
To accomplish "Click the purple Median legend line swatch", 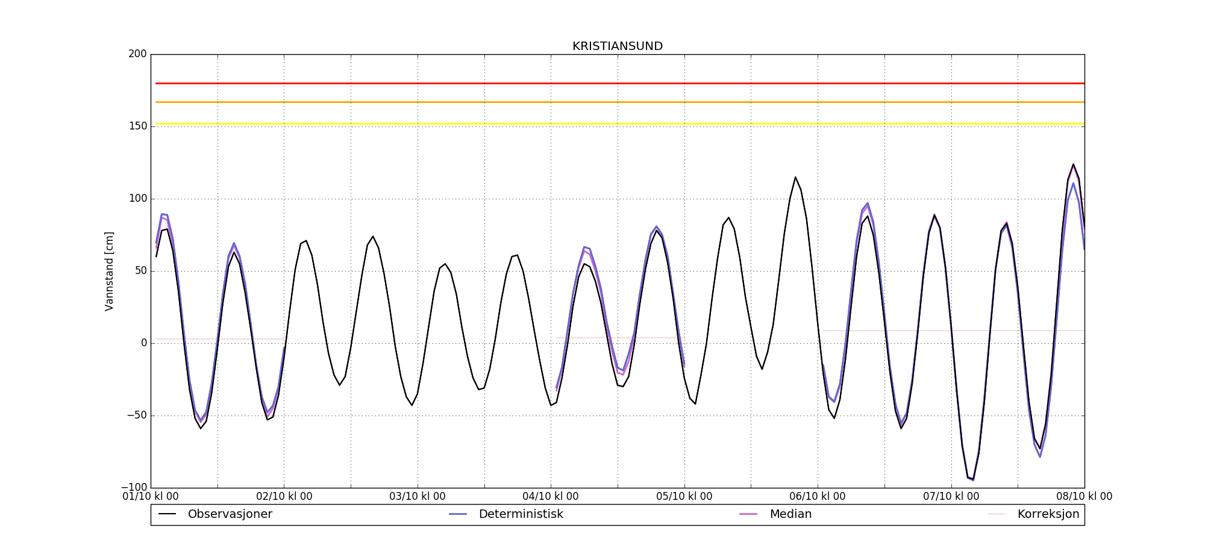I will coord(748,514).
